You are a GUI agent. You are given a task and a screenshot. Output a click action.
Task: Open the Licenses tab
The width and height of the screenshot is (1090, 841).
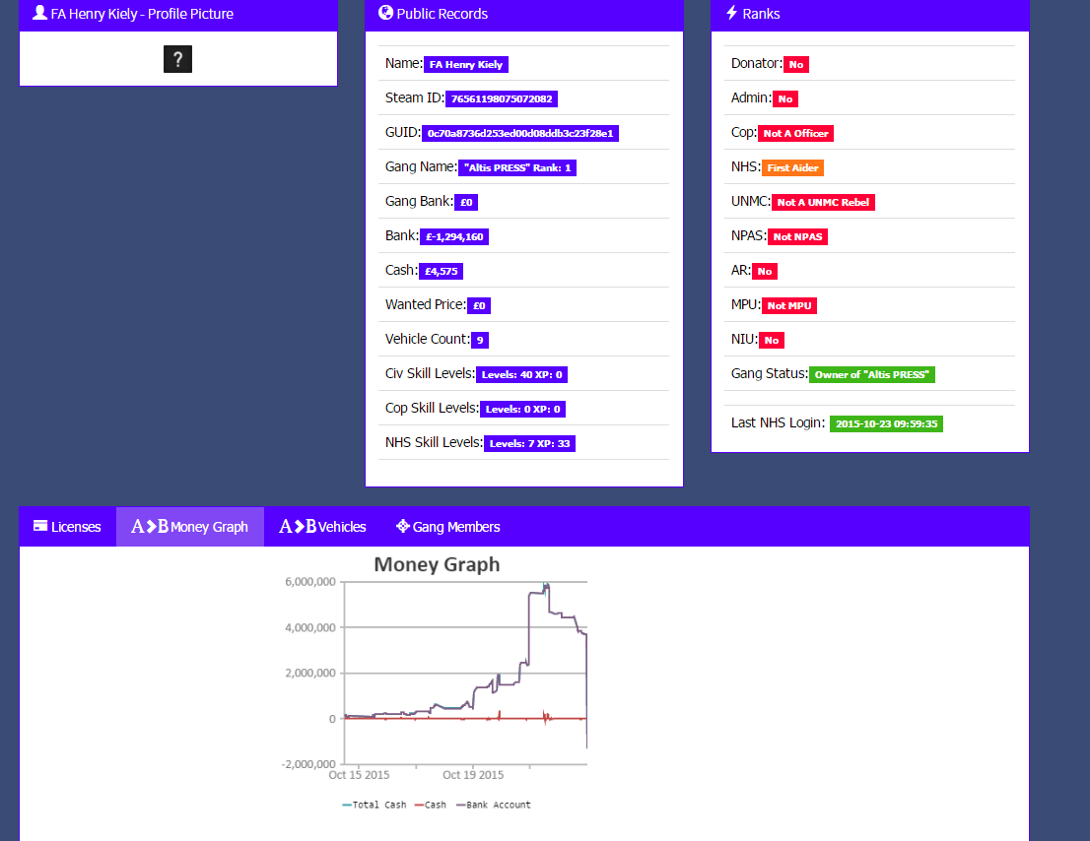[x=67, y=527]
